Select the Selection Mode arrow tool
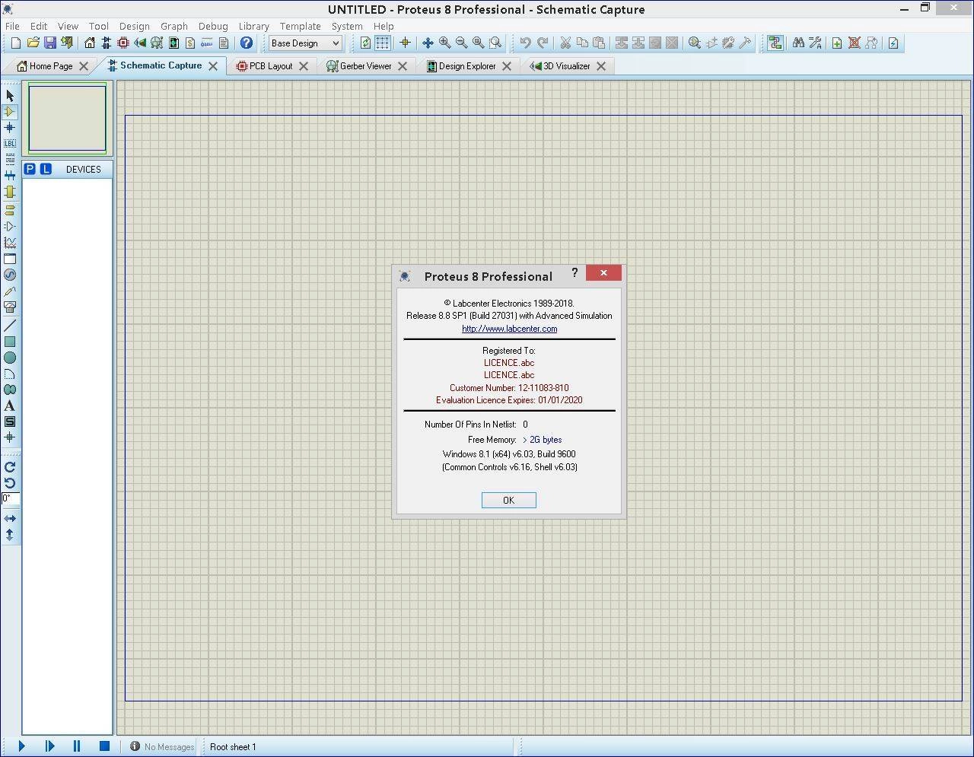Image resolution: width=974 pixels, height=757 pixels. 10,95
